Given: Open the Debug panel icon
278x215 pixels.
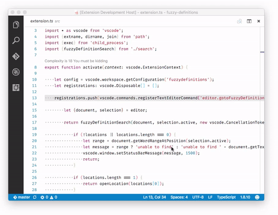Looking at the screenshot, I should tap(16, 72).
